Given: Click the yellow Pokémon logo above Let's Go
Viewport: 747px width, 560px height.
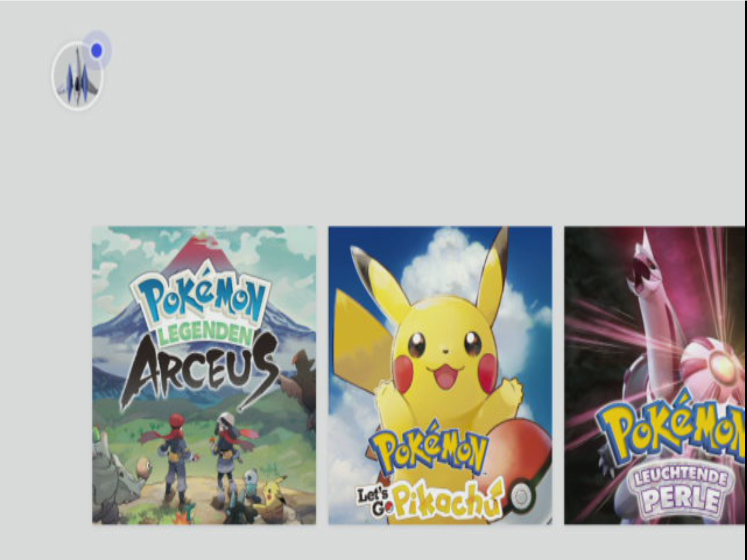Looking at the screenshot, I should [x=428, y=449].
